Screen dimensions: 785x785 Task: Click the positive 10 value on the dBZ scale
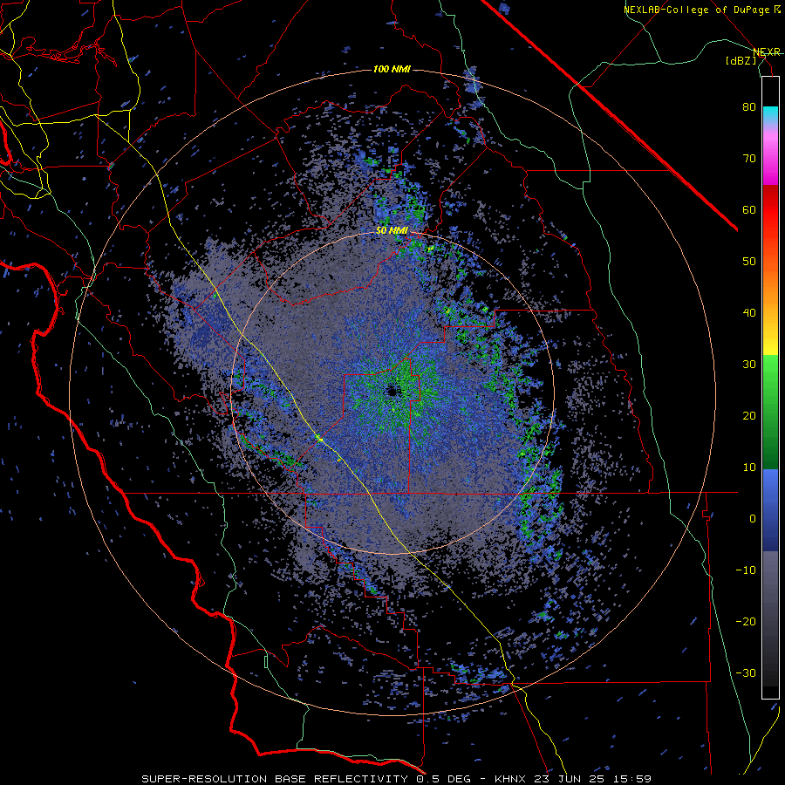tap(749, 468)
